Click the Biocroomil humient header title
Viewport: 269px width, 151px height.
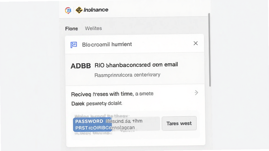point(107,45)
